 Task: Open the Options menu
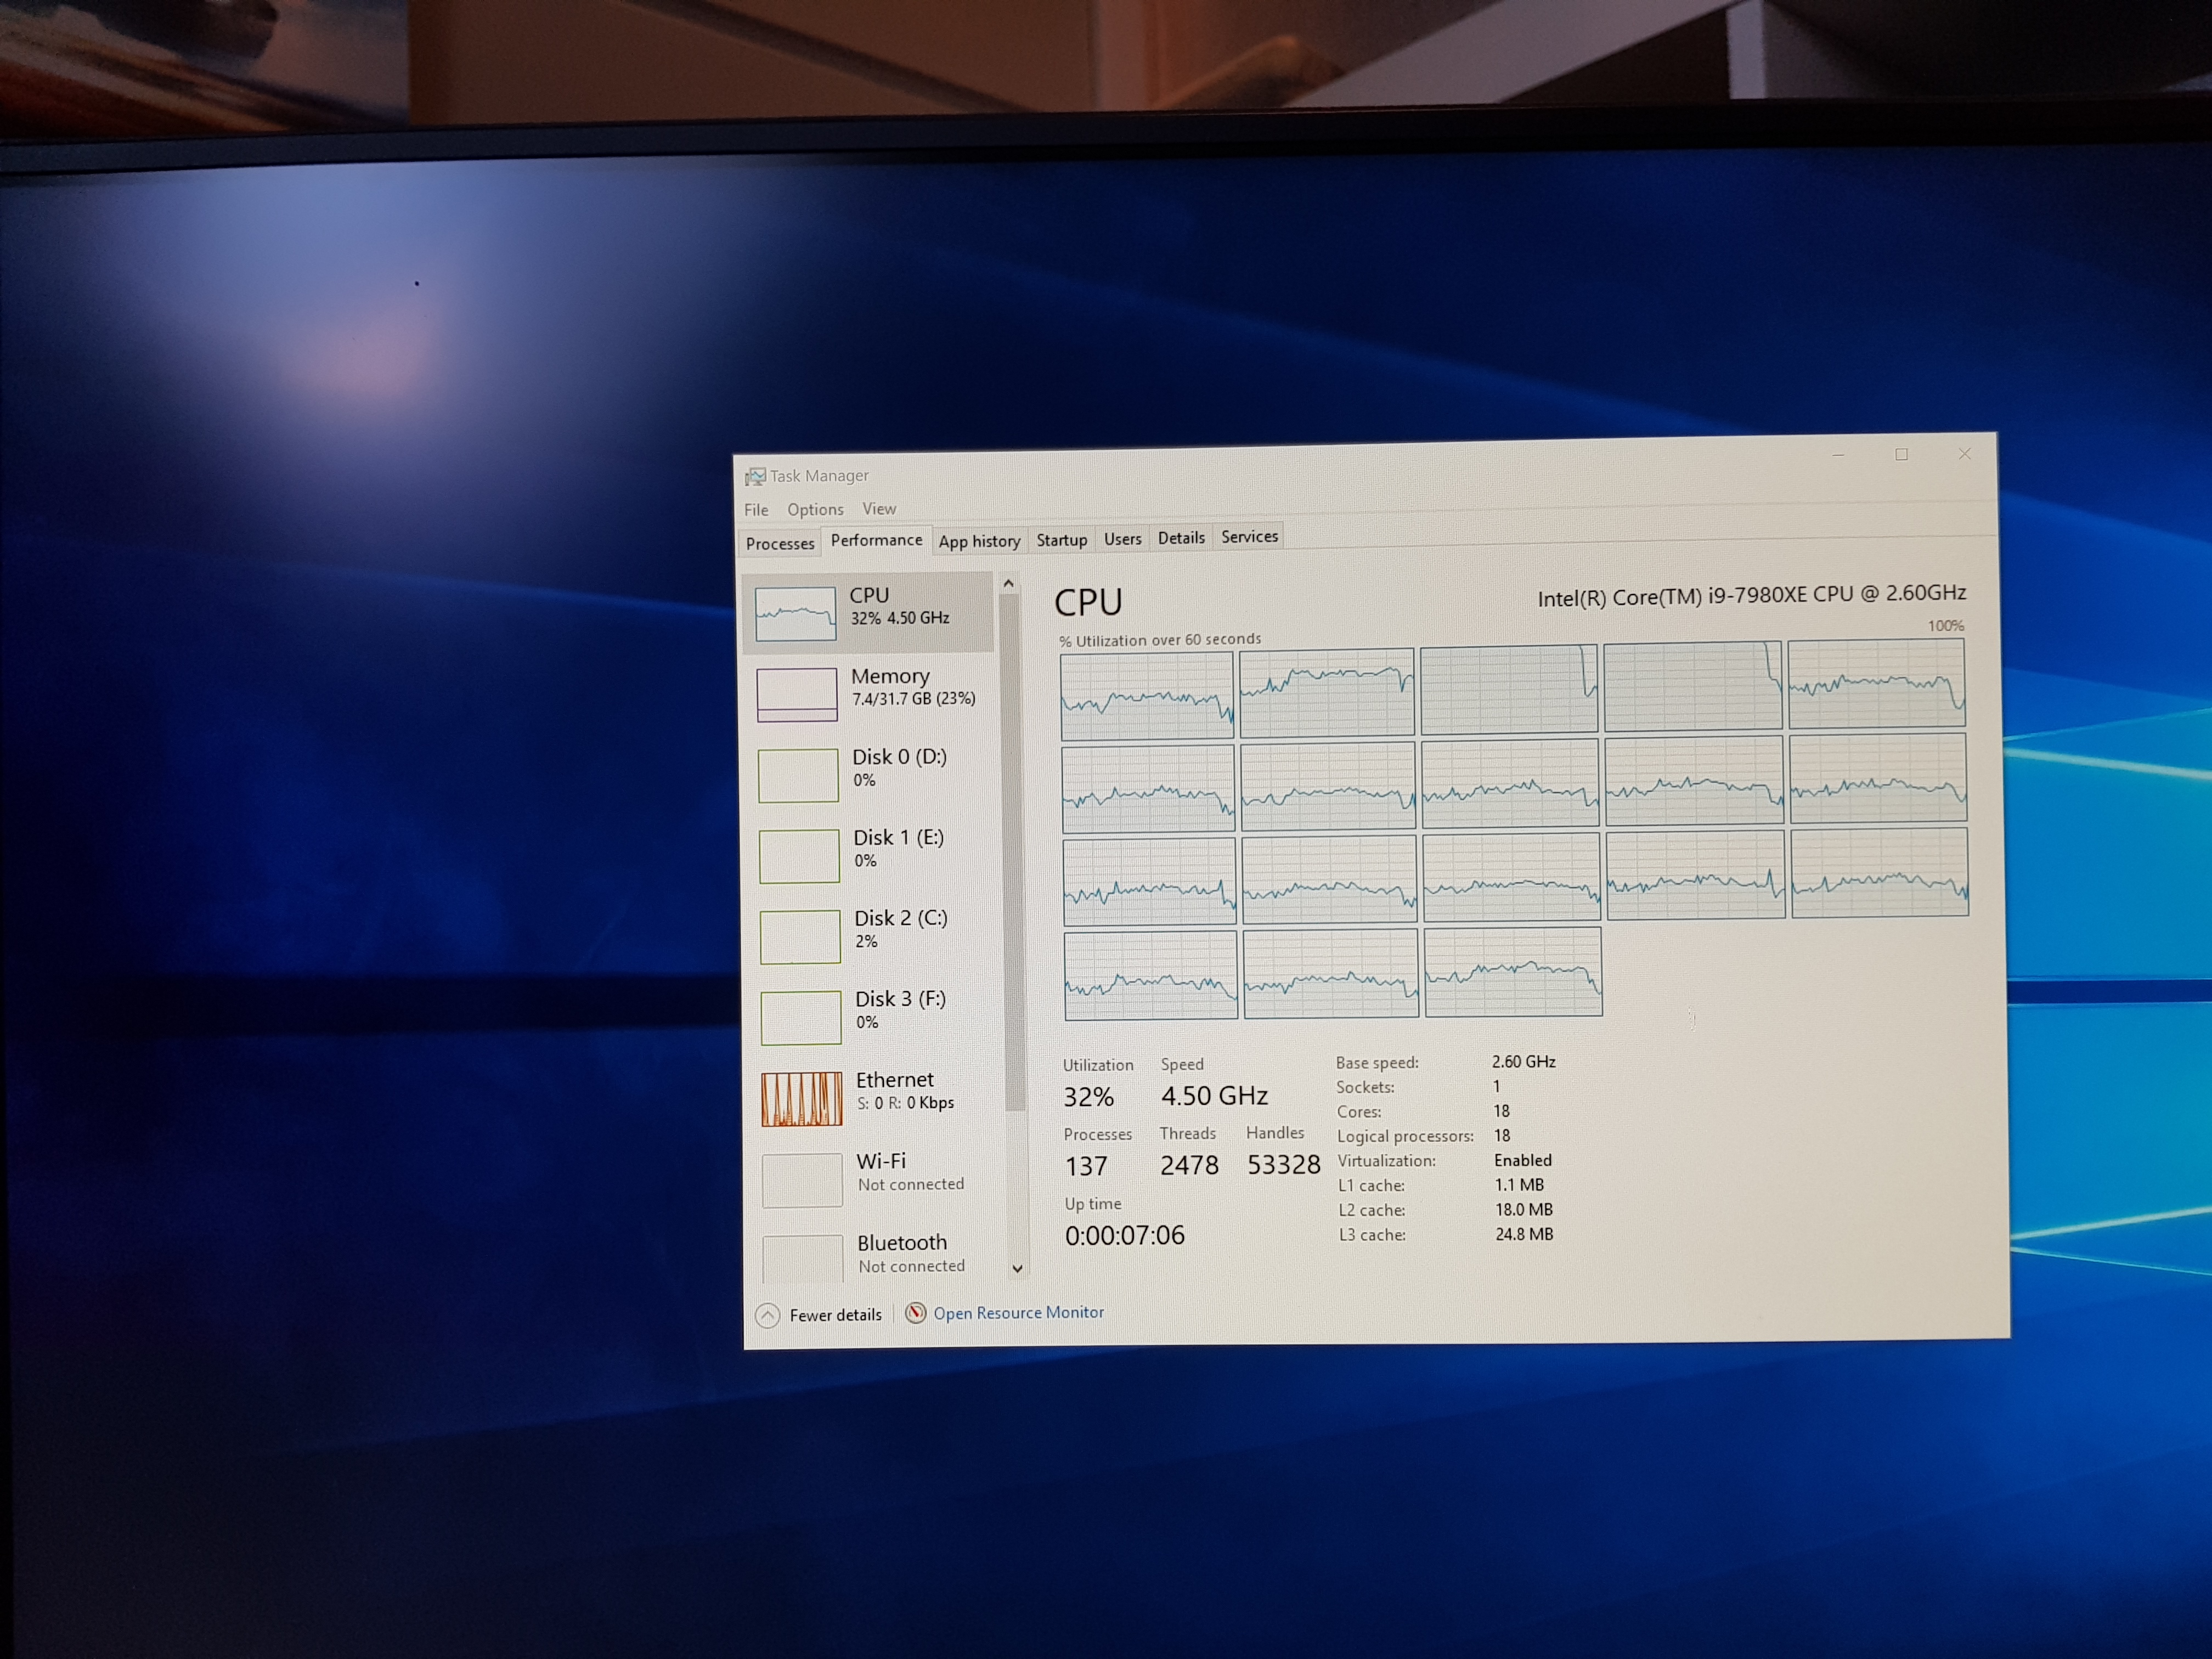(x=815, y=509)
